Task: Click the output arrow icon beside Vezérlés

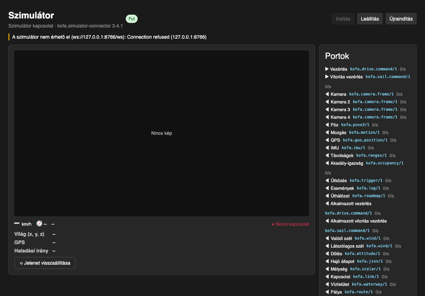Action: pyautogui.click(x=327, y=69)
